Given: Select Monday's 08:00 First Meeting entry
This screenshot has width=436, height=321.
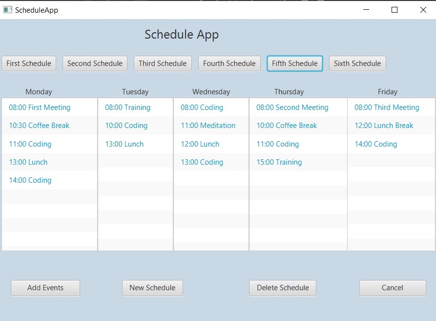Looking at the screenshot, I should 40,107.
